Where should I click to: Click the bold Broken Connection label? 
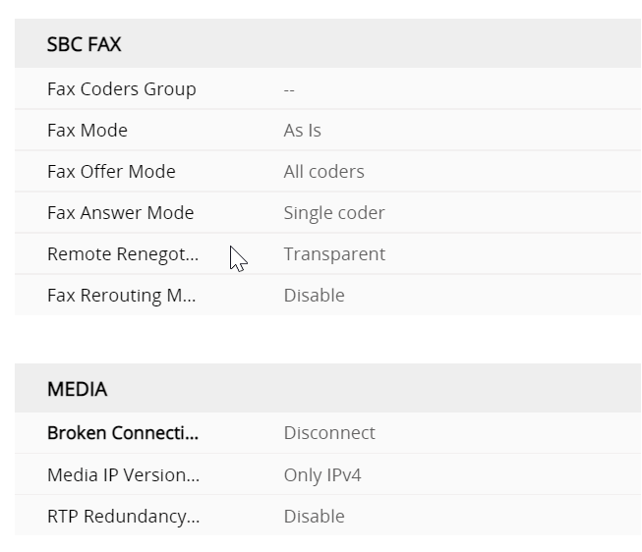pos(123,433)
